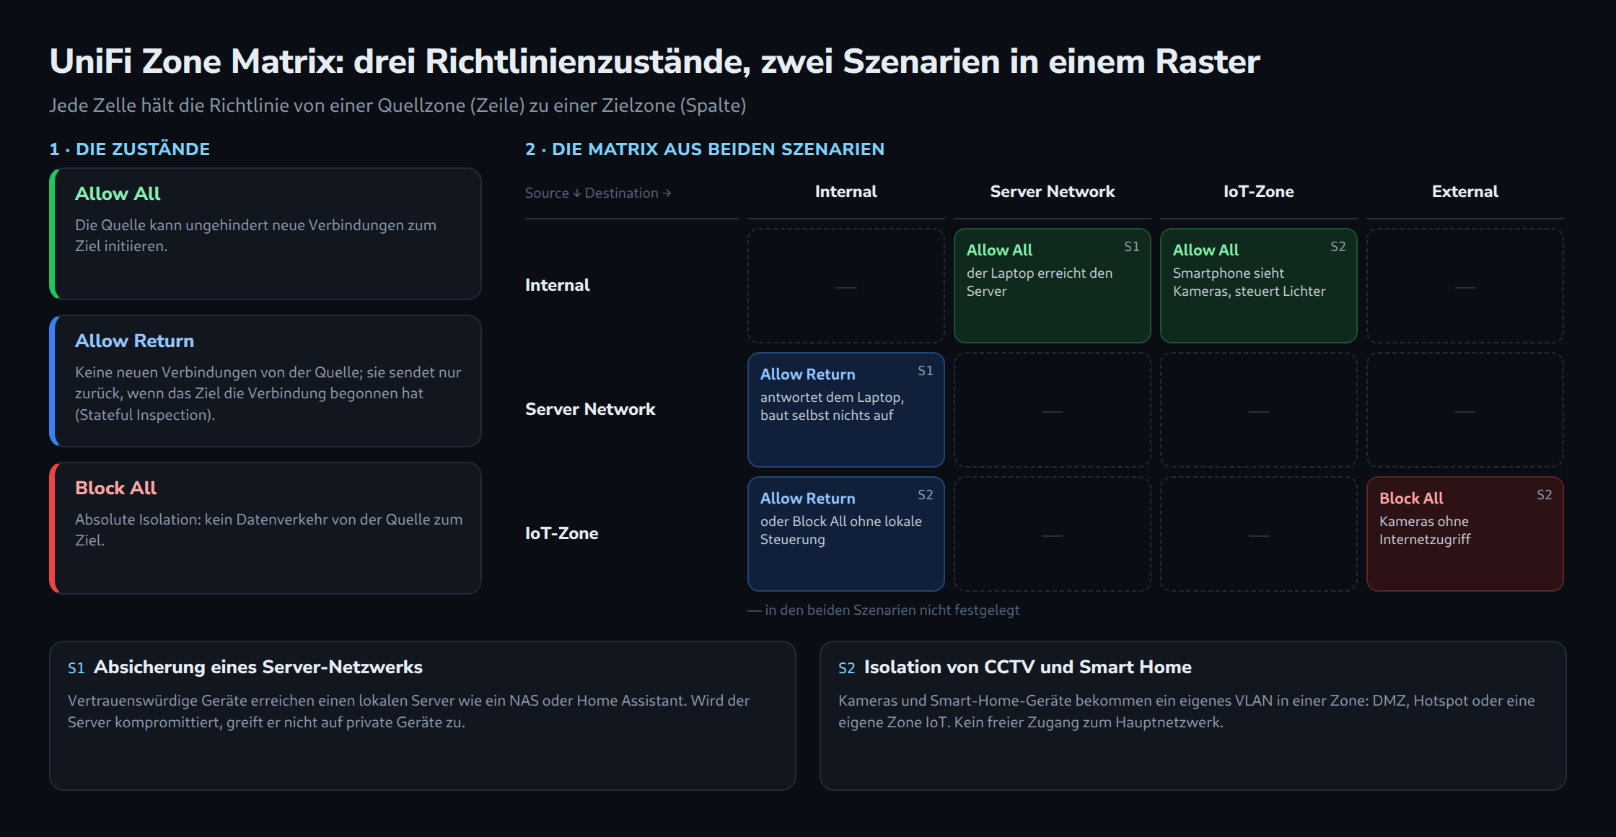Click '2 · DIE MATRIX AUS BEIDEN SZENARIEN' heading

[704, 149]
